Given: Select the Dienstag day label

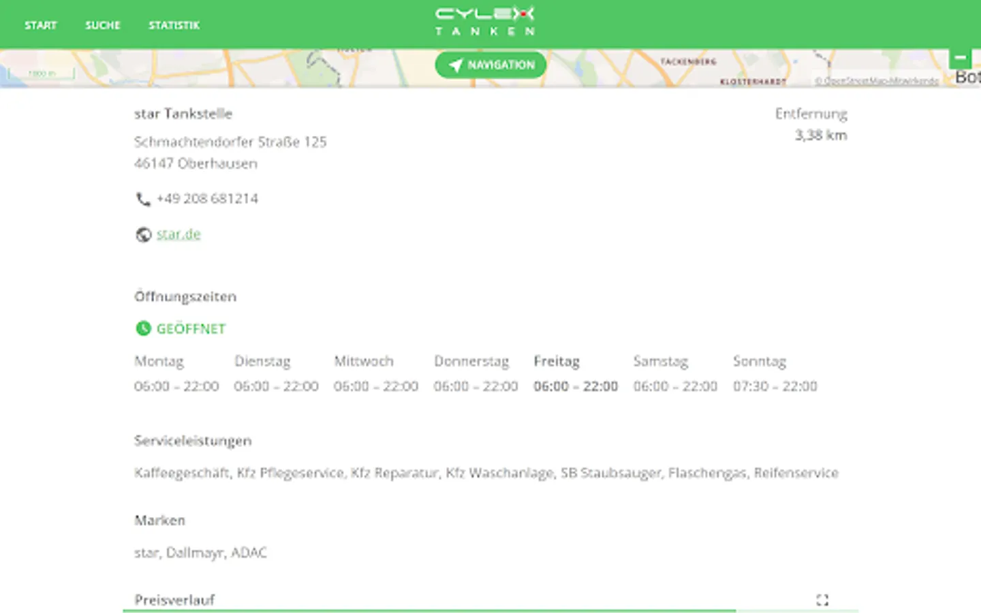Looking at the screenshot, I should tap(262, 361).
